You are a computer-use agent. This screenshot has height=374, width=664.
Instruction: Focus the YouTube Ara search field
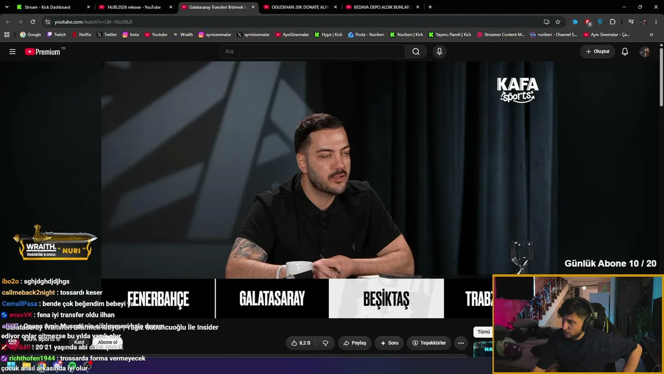coord(312,51)
